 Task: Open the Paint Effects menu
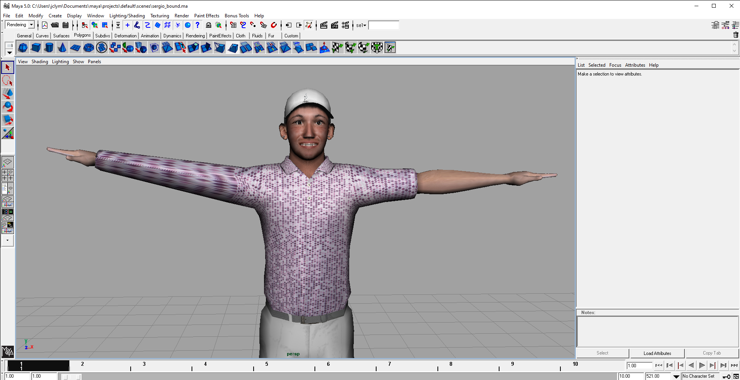coord(207,16)
